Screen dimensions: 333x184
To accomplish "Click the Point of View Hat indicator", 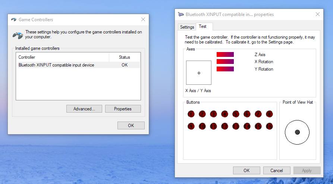I will (x=297, y=132).
